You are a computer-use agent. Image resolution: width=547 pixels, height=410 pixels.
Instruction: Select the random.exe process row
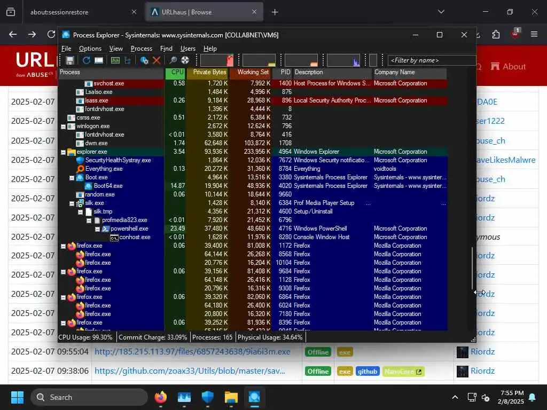pos(253,194)
